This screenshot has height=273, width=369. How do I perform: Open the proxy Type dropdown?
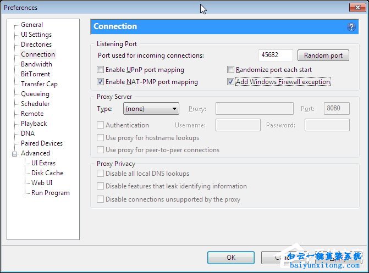point(151,109)
